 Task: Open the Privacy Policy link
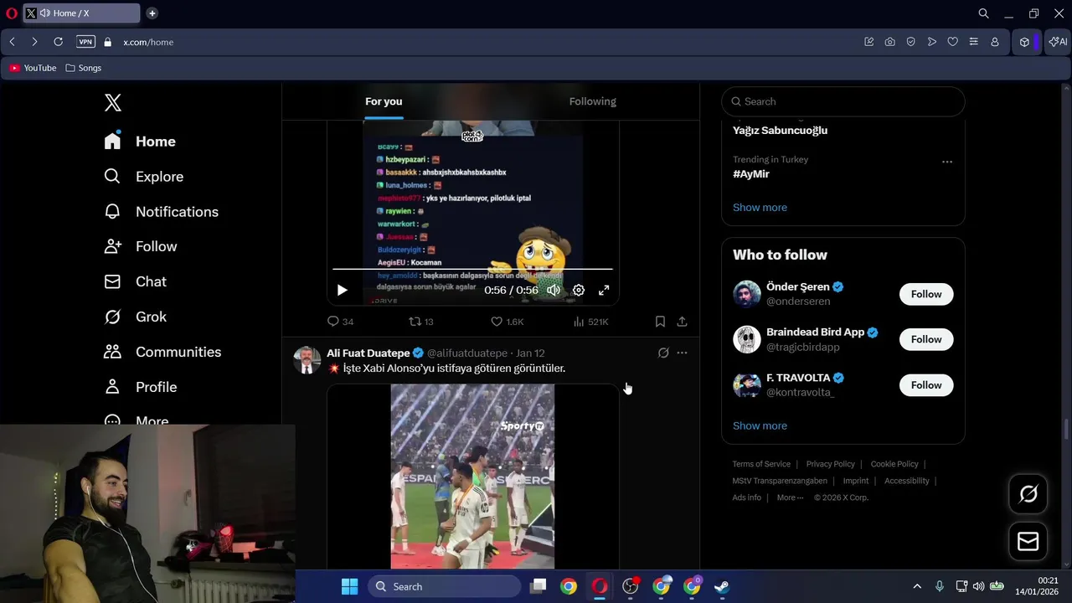[830, 464]
